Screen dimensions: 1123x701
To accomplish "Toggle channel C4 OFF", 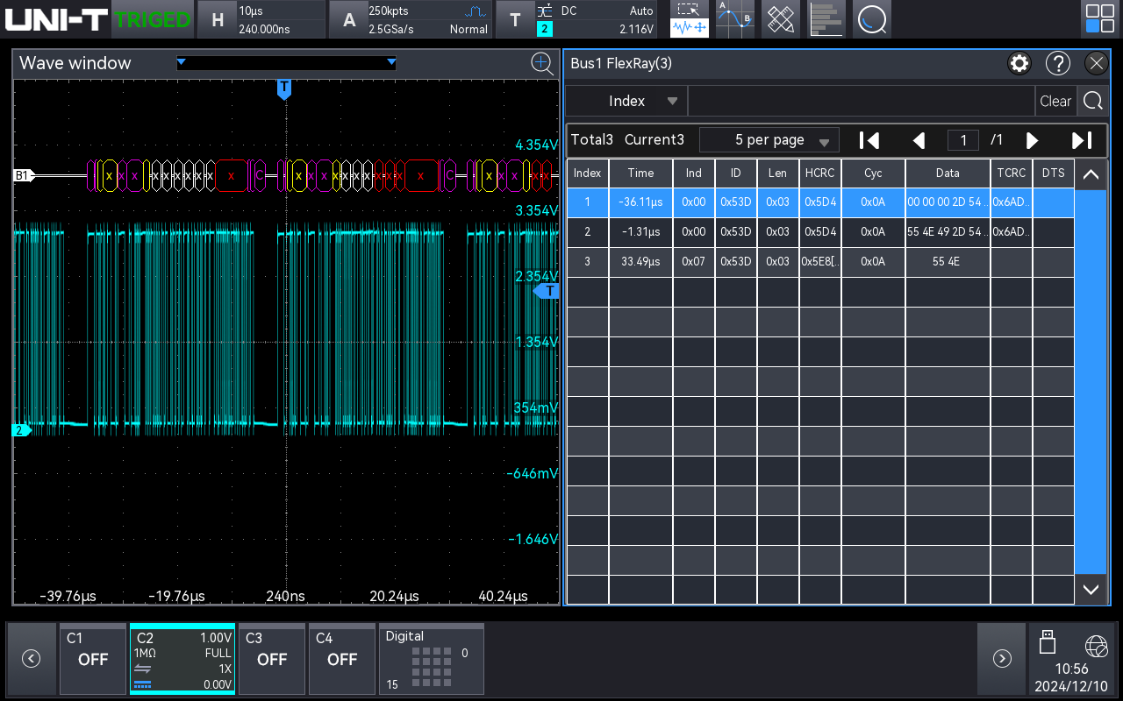I will pyautogui.click(x=342, y=659).
